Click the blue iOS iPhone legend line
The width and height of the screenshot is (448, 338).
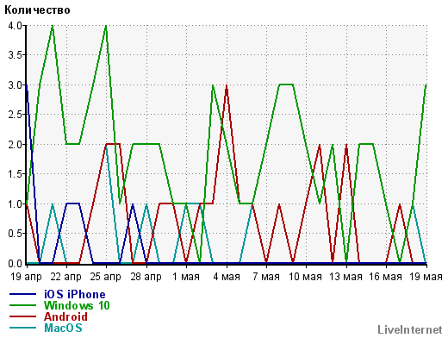pos(23,294)
